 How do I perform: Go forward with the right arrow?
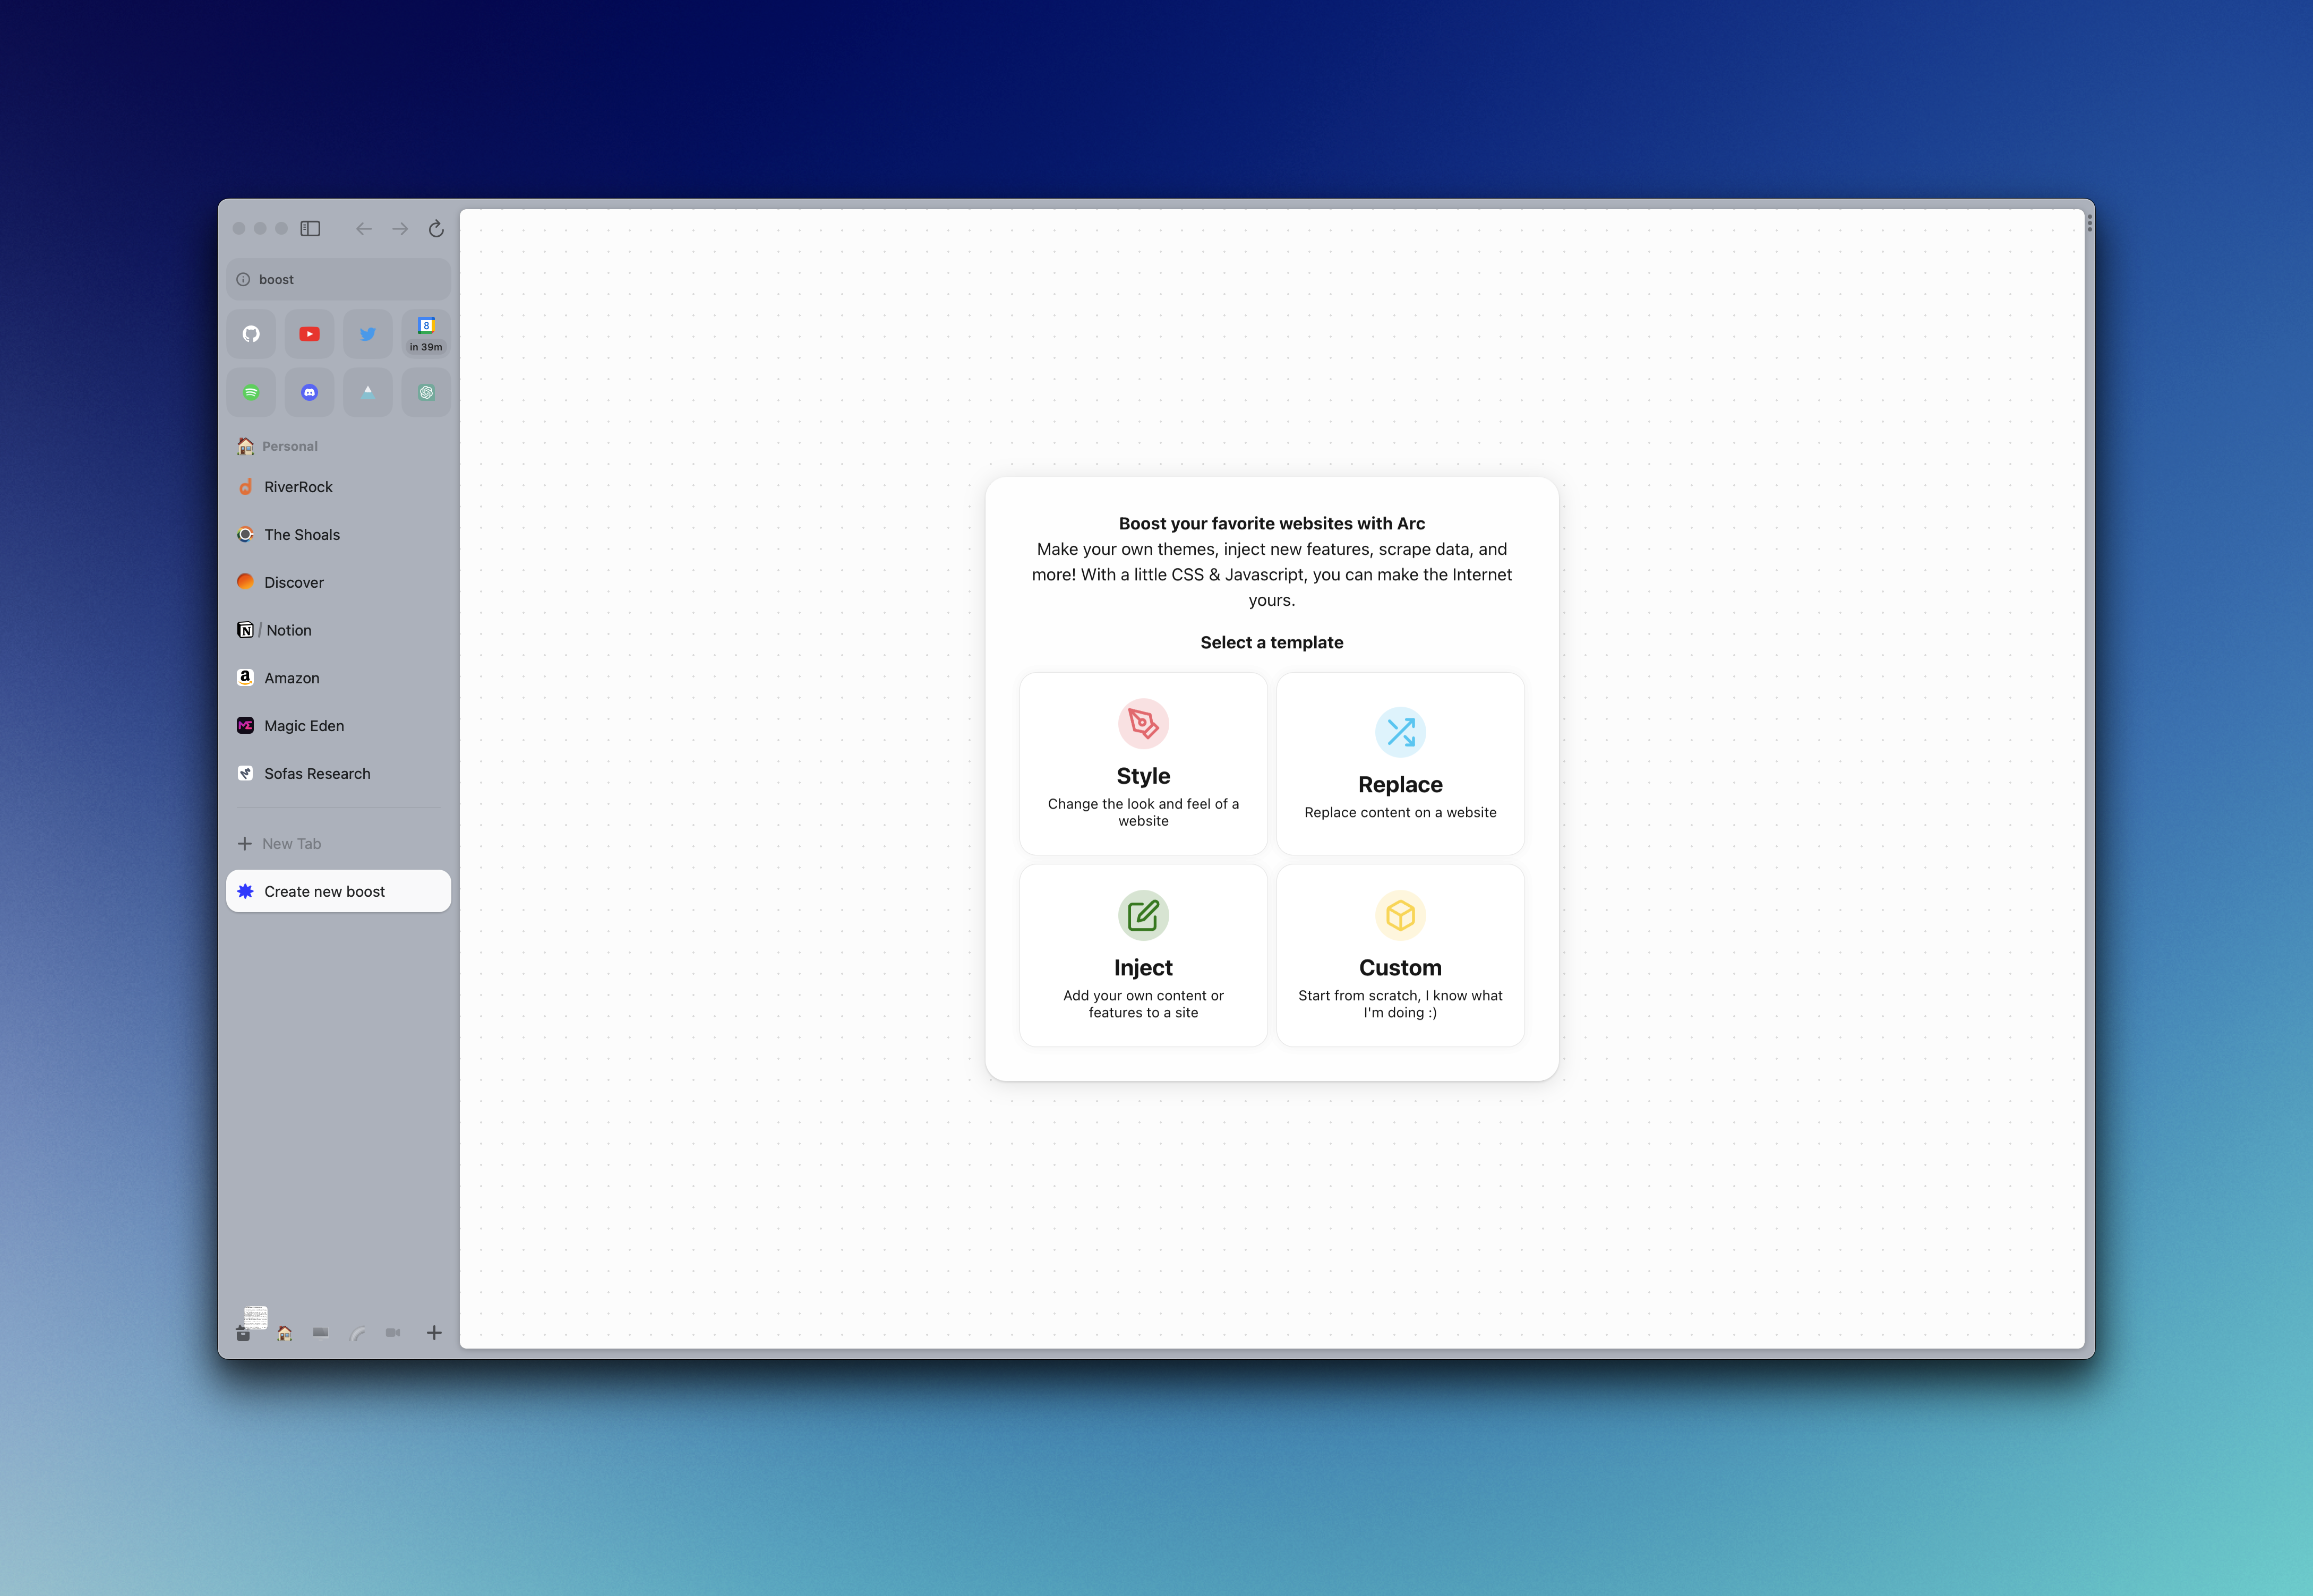tap(400, 229)
